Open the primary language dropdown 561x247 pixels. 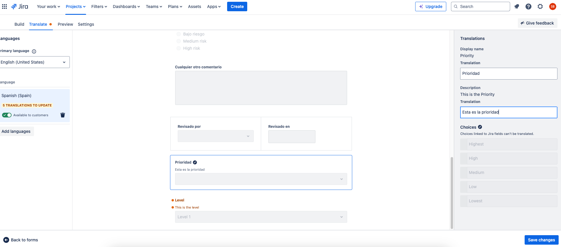[x=34, y=62]
